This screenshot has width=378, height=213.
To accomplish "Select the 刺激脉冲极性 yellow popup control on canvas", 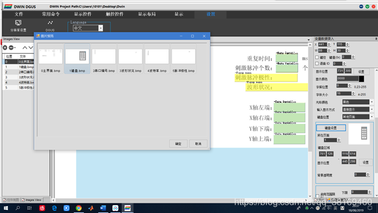I will point(266,78).
